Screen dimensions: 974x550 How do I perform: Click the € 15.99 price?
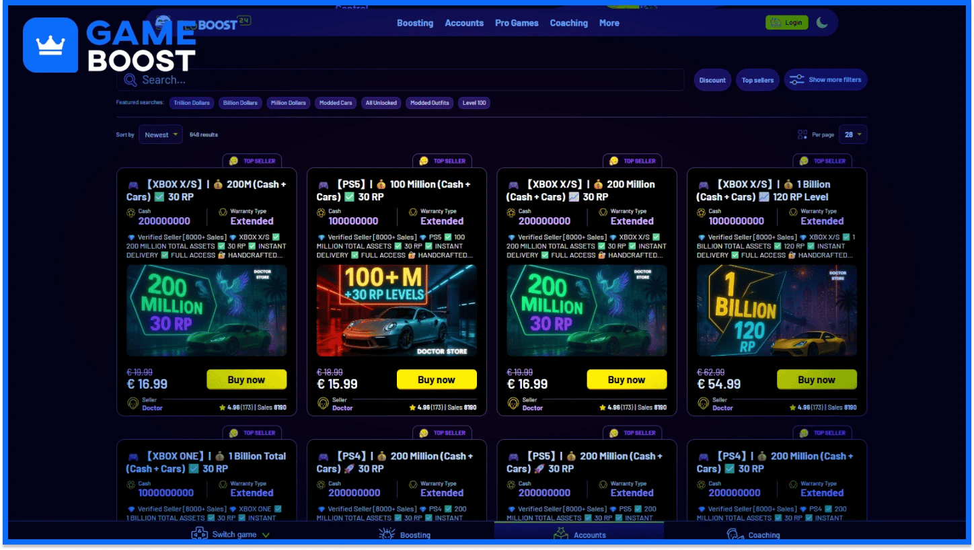(338, 384)
